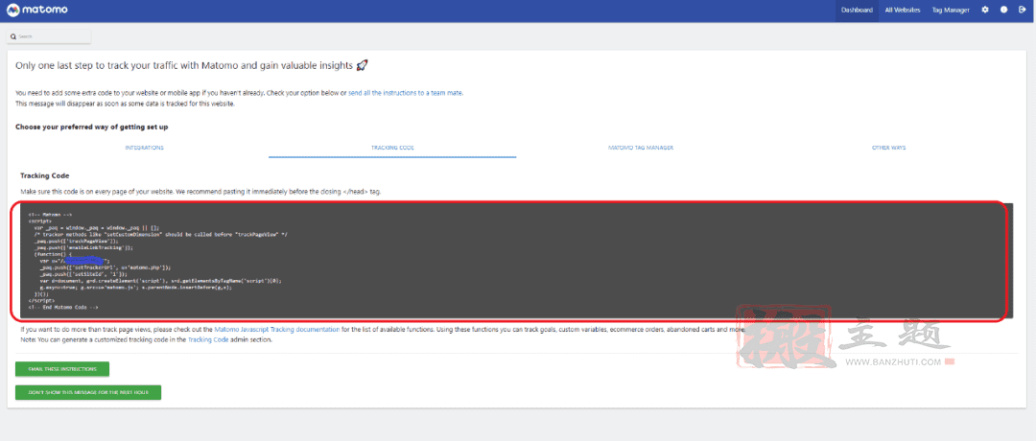Click the 'Tracking Code' section heading

[x=45, y=175]
